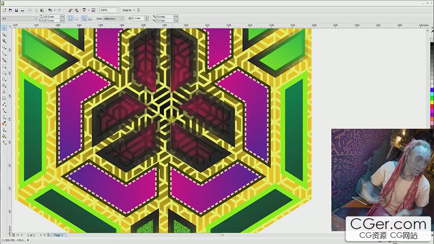The height and width of the screenshot is (244, 434).
Task: Select the Ellipse tool
Action: [x=4, y=73]
